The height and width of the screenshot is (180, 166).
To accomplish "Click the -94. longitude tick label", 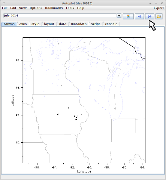I will [54, 167].
